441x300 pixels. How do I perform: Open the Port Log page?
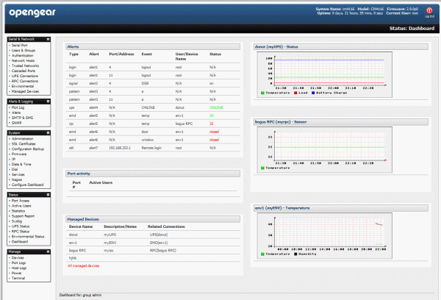point(18,107)
